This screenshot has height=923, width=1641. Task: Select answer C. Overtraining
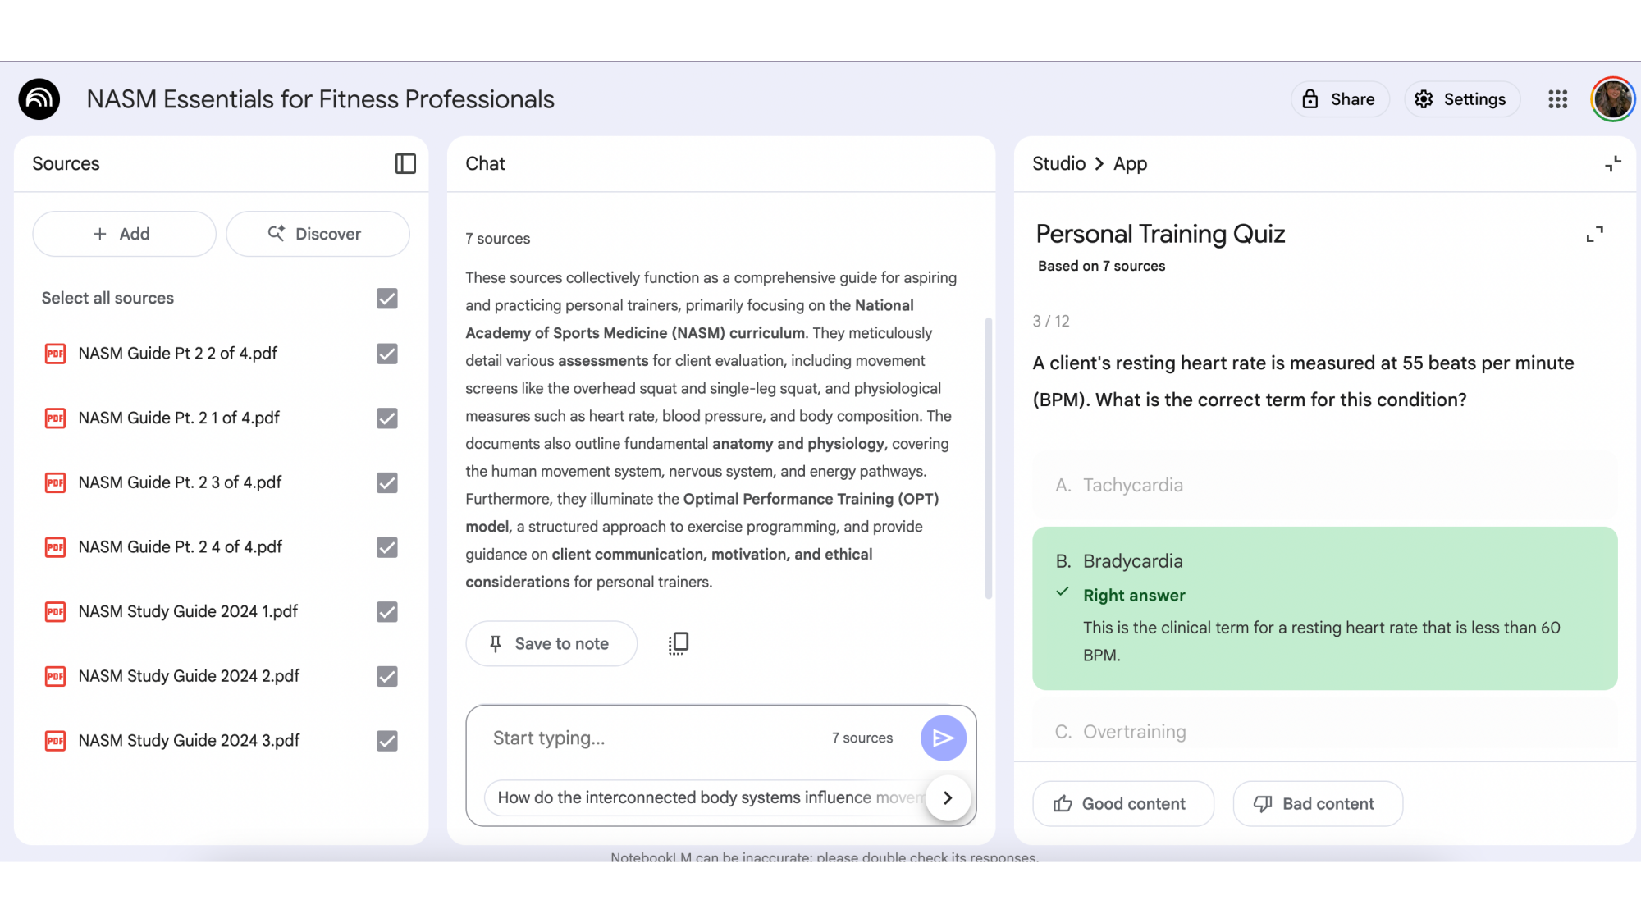click(x=1324, y=732)
